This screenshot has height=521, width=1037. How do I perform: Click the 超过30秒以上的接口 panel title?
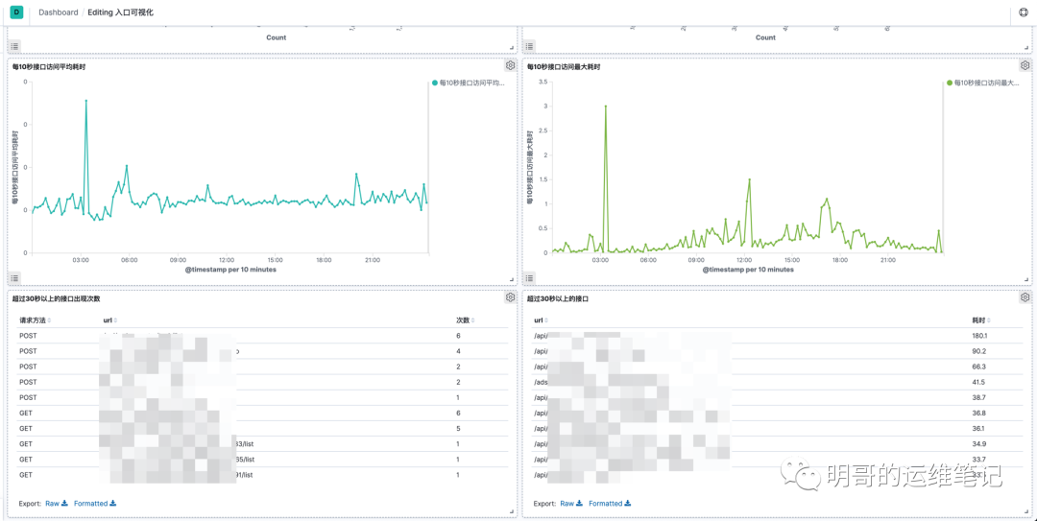tap(558, 298)
